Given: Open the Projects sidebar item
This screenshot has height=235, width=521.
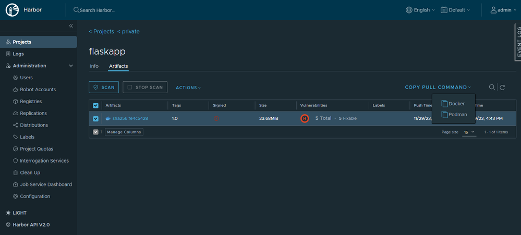Looking at the screenshot, I should (x=39, y=42).
